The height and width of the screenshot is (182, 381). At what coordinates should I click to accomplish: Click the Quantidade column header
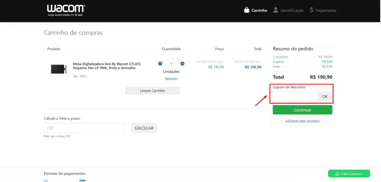point(171,49)
